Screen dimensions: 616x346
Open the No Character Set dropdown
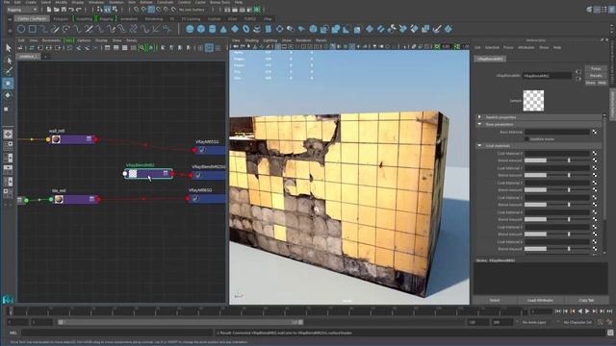point(577,322)
